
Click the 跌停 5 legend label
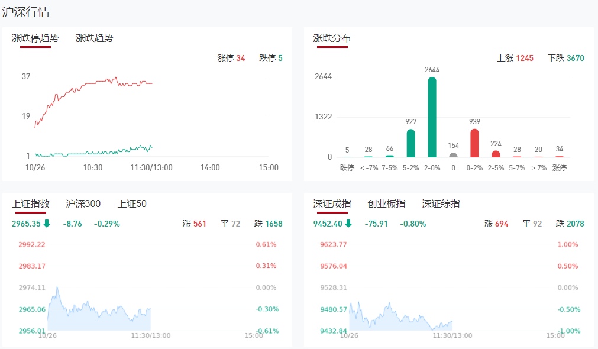[x=271, y=58]
